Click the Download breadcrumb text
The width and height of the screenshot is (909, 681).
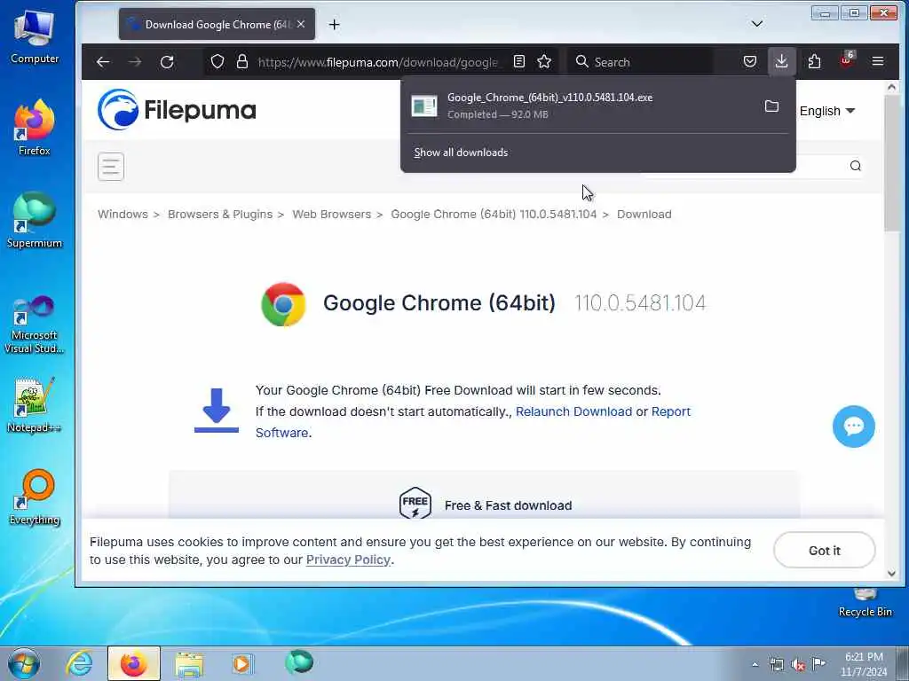point(644,215)
